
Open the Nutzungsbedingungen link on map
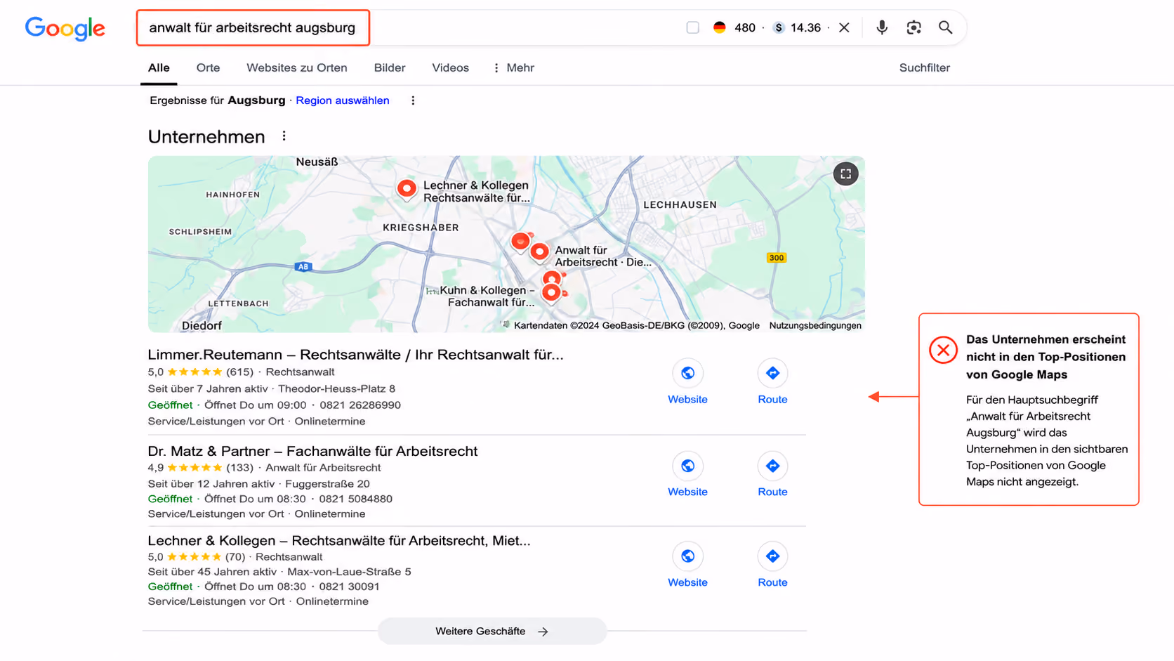point(815,325)
